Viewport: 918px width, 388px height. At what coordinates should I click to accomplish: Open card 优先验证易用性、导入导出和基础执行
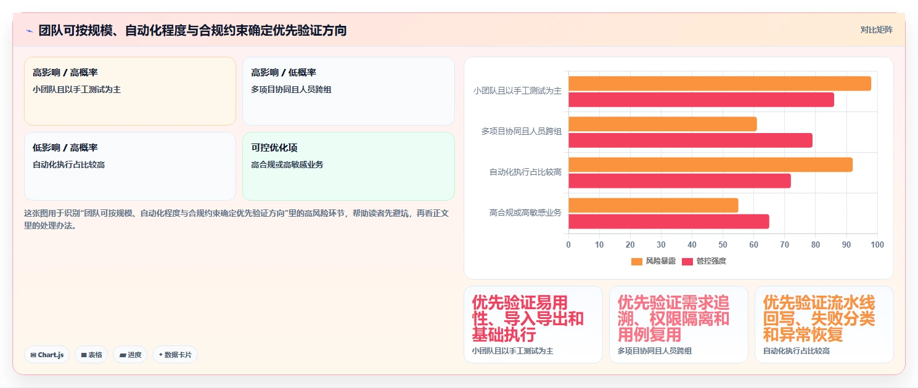click(533, 325)
